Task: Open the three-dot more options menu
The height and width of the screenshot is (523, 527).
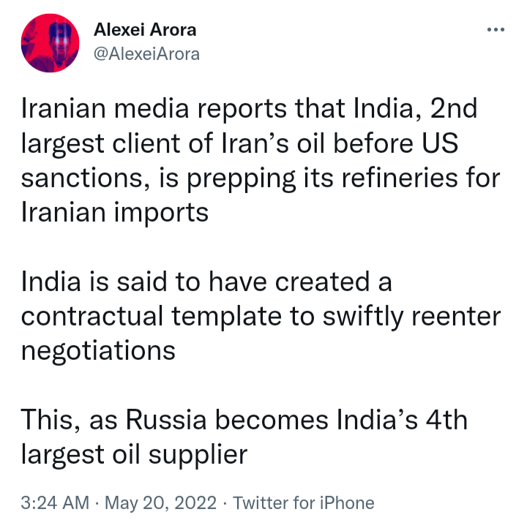Action: coord(496,30)
